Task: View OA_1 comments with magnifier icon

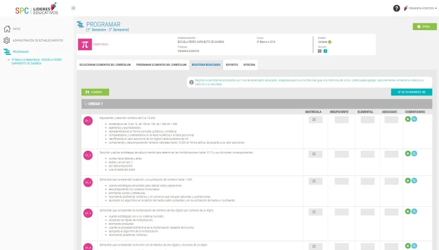Action: point(414,119)
